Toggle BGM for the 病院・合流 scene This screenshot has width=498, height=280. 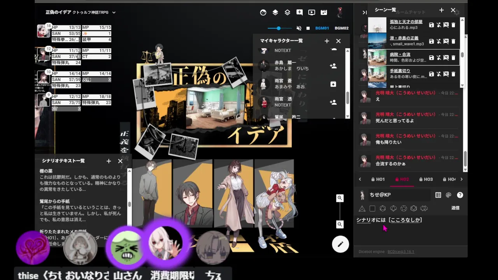[438, 58]
